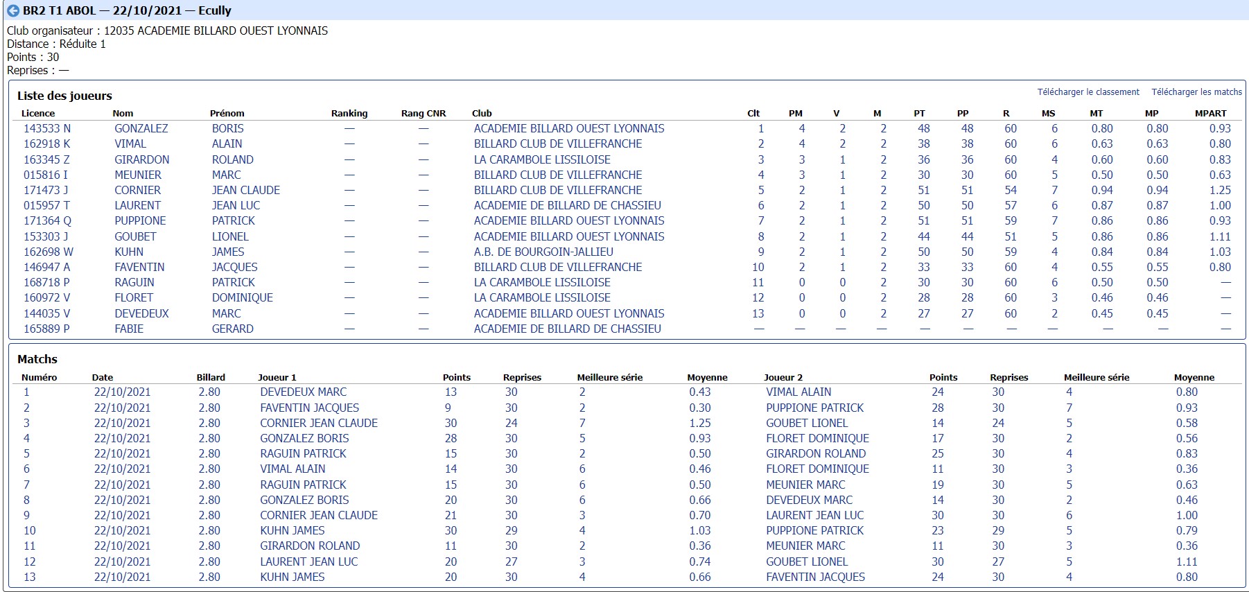1249x592 pixels.
Task: Click GIRARDON ROLAND as Joueur 1 in match 11
Action: (x=310, y=546)
